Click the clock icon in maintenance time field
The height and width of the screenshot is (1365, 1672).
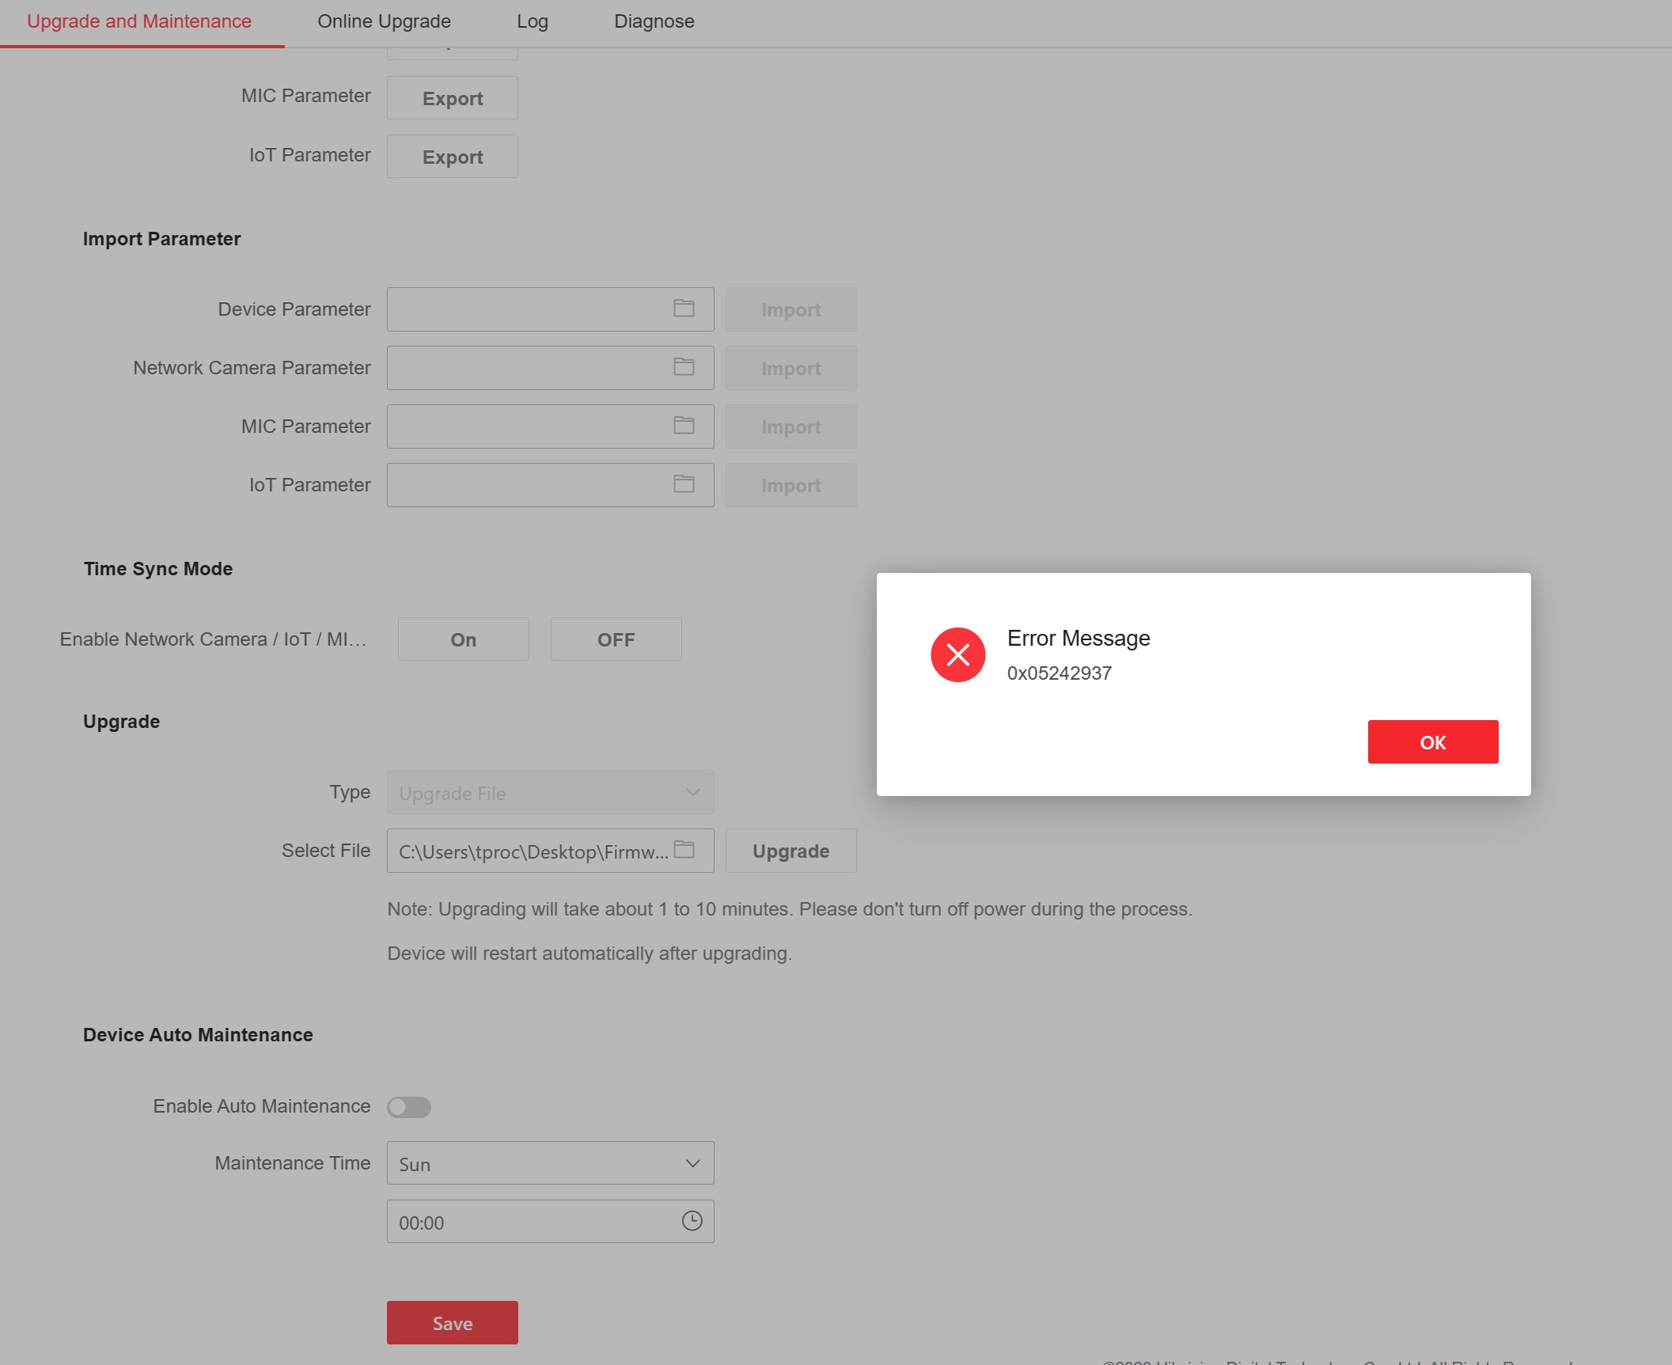(x=692, y=1221)
